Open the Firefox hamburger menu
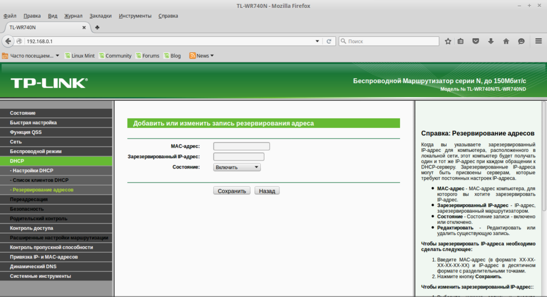The height and width of the screenshot is (297, 547). pos(538,41)
